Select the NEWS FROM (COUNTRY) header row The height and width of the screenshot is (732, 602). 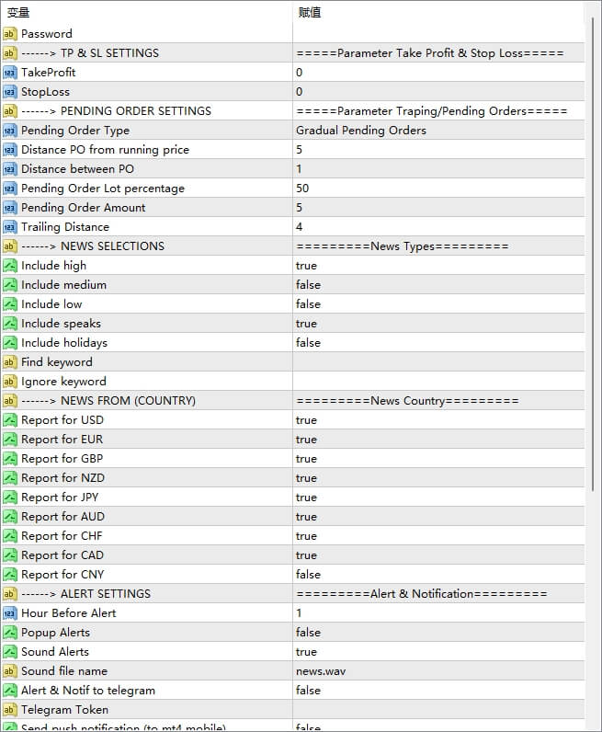click(293, 401)
